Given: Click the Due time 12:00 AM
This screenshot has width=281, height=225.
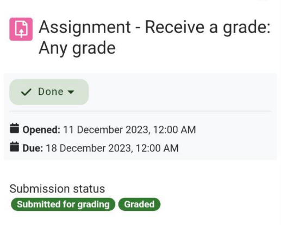Looking at the screenshot, I should tap(157, 148).
